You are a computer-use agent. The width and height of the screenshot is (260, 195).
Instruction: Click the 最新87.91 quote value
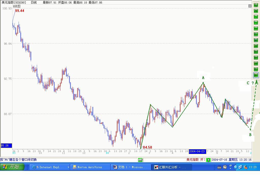50,3
